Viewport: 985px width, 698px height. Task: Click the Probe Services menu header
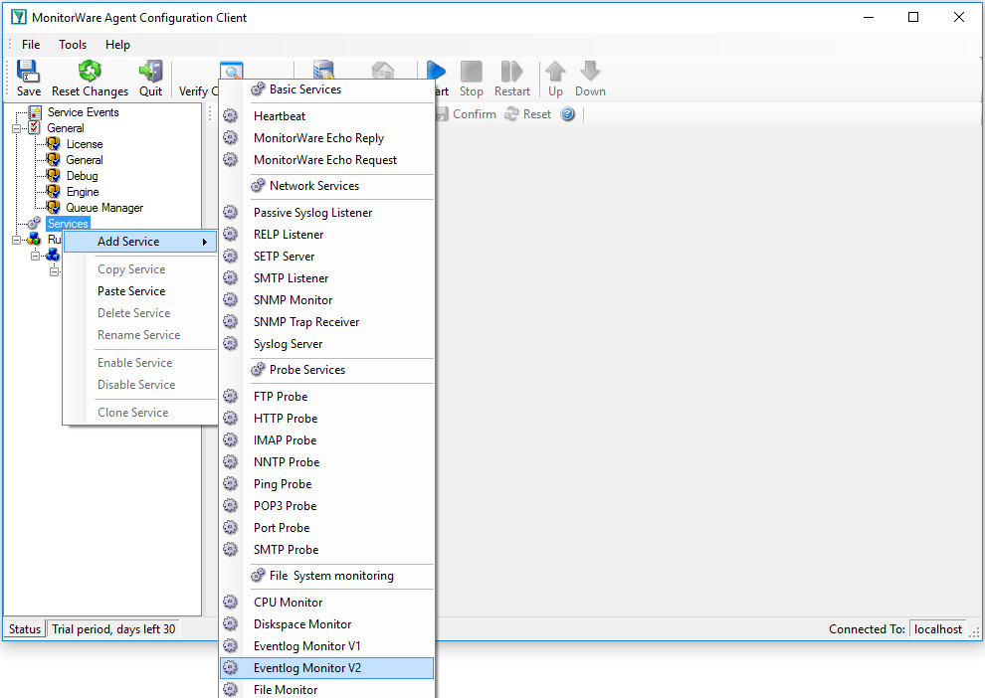tap(307, 370)
